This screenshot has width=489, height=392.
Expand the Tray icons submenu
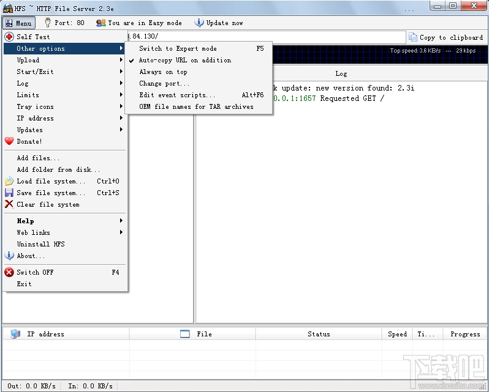(66, 106)
